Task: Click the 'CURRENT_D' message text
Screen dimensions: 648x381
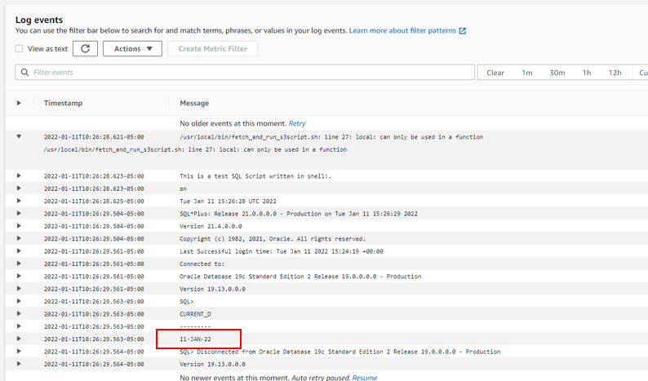Action: [x=195, y=314]
